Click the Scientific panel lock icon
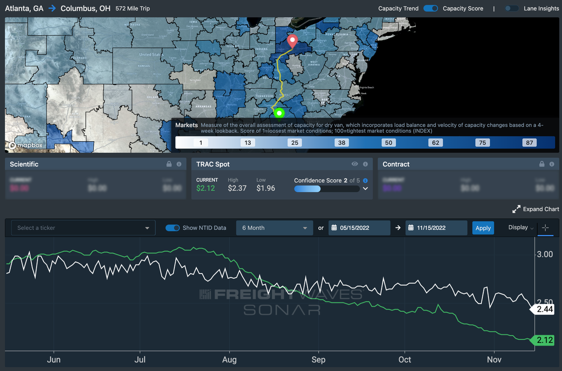This screenshot has height=371, width=562. pos(169,164)
